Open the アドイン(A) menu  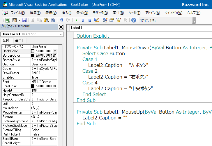click(153, 13)
